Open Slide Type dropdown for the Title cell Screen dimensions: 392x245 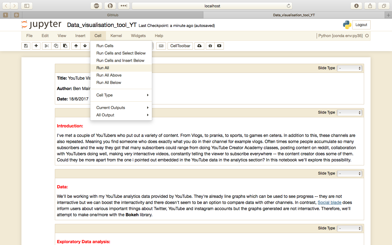click(349, 68)
